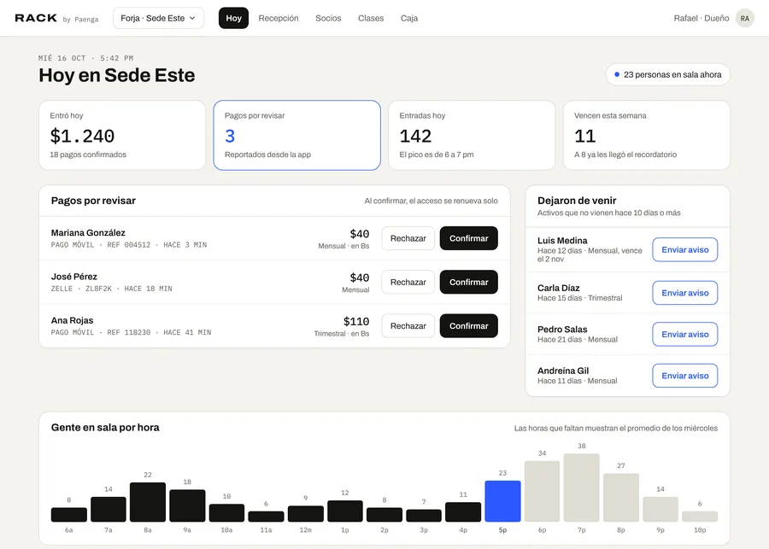This screenshot has height=549, width=769.
Task: Select the 6p bar showing 34
Action: 542,491
